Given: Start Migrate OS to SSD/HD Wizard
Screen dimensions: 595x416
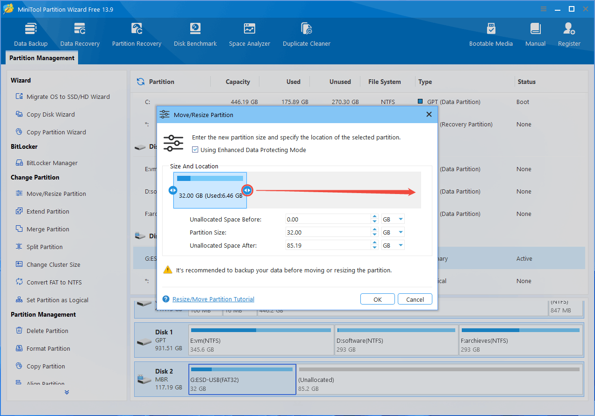Looking at the screenshot, I should (62, 97).
